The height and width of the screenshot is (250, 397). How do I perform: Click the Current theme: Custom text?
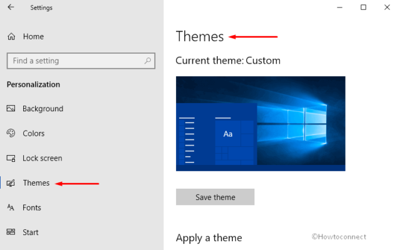[x=228, y=61]
